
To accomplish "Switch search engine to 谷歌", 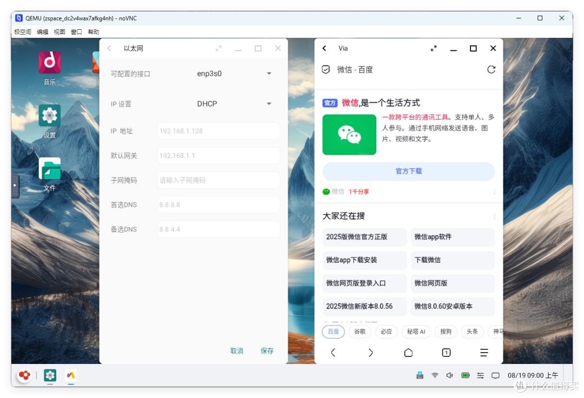I will [360, 331].
